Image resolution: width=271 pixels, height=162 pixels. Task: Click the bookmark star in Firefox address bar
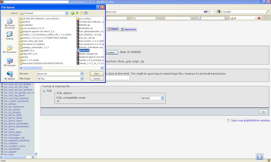click(209, 12)
